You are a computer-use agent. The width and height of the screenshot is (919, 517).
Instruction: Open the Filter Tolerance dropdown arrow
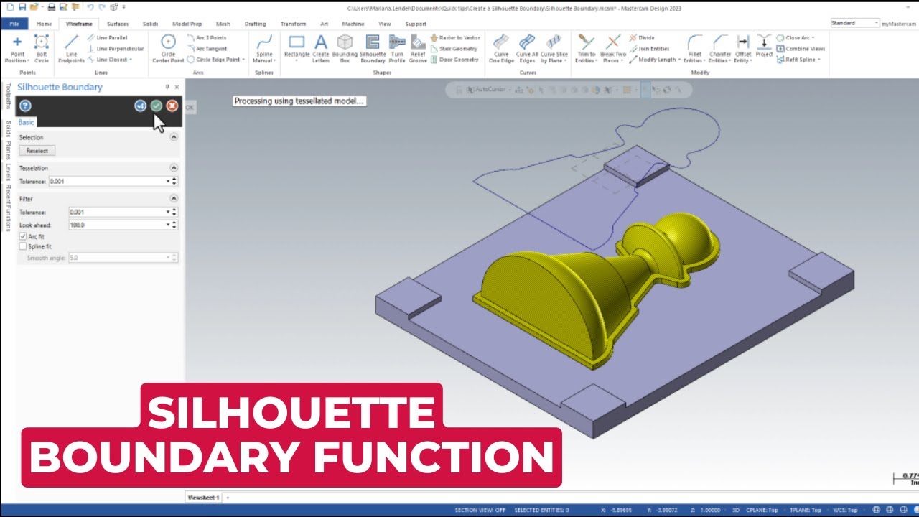(x=168, y=213)
